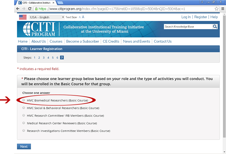This screenshot has width=226, height=154.
Task: Open the Courses menu item
Action: pyautogui.click(x=56, y=41)
